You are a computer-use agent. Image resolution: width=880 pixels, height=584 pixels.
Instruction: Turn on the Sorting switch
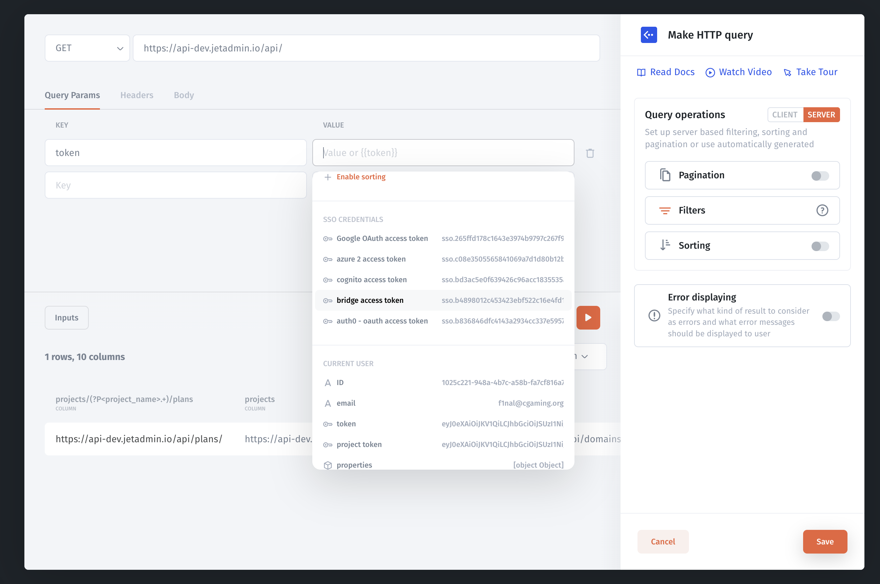click(x=820, y=246)
